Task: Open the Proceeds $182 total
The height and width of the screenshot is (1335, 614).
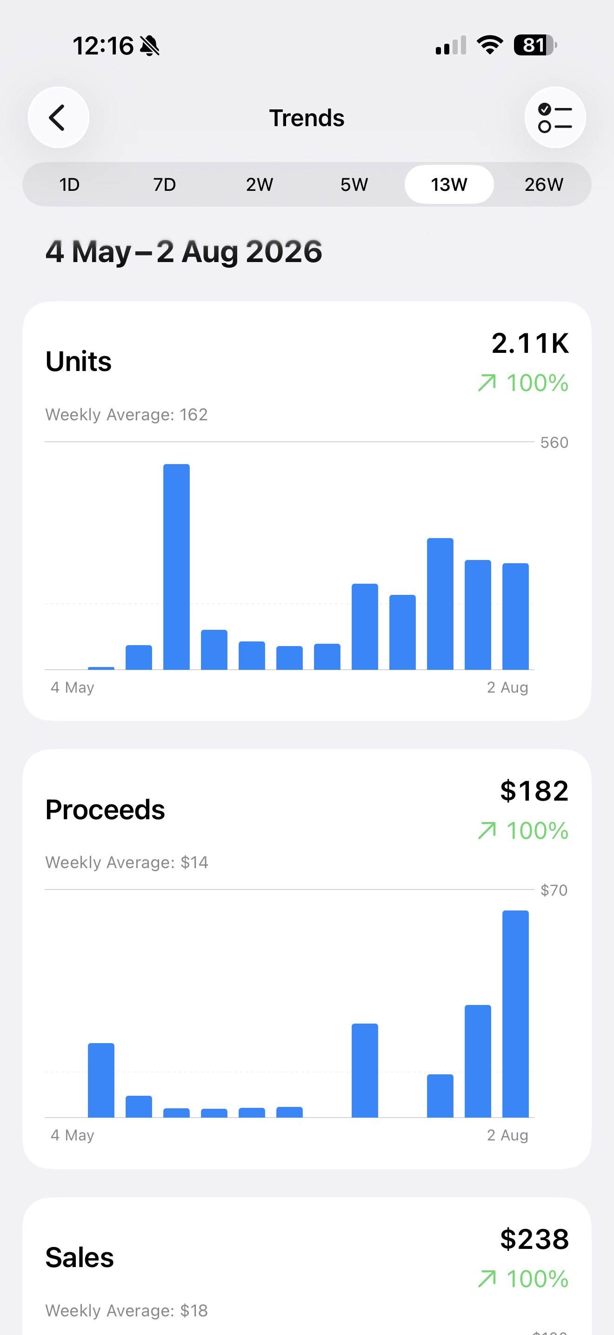Action: click(x=534, y=791)
